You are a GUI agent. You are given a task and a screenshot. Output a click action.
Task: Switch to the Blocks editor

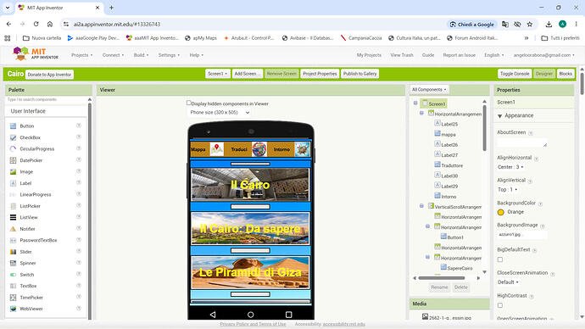pyautogui.click(x=565, y=74)
